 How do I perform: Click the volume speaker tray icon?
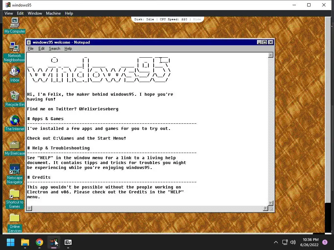[293, 242]
